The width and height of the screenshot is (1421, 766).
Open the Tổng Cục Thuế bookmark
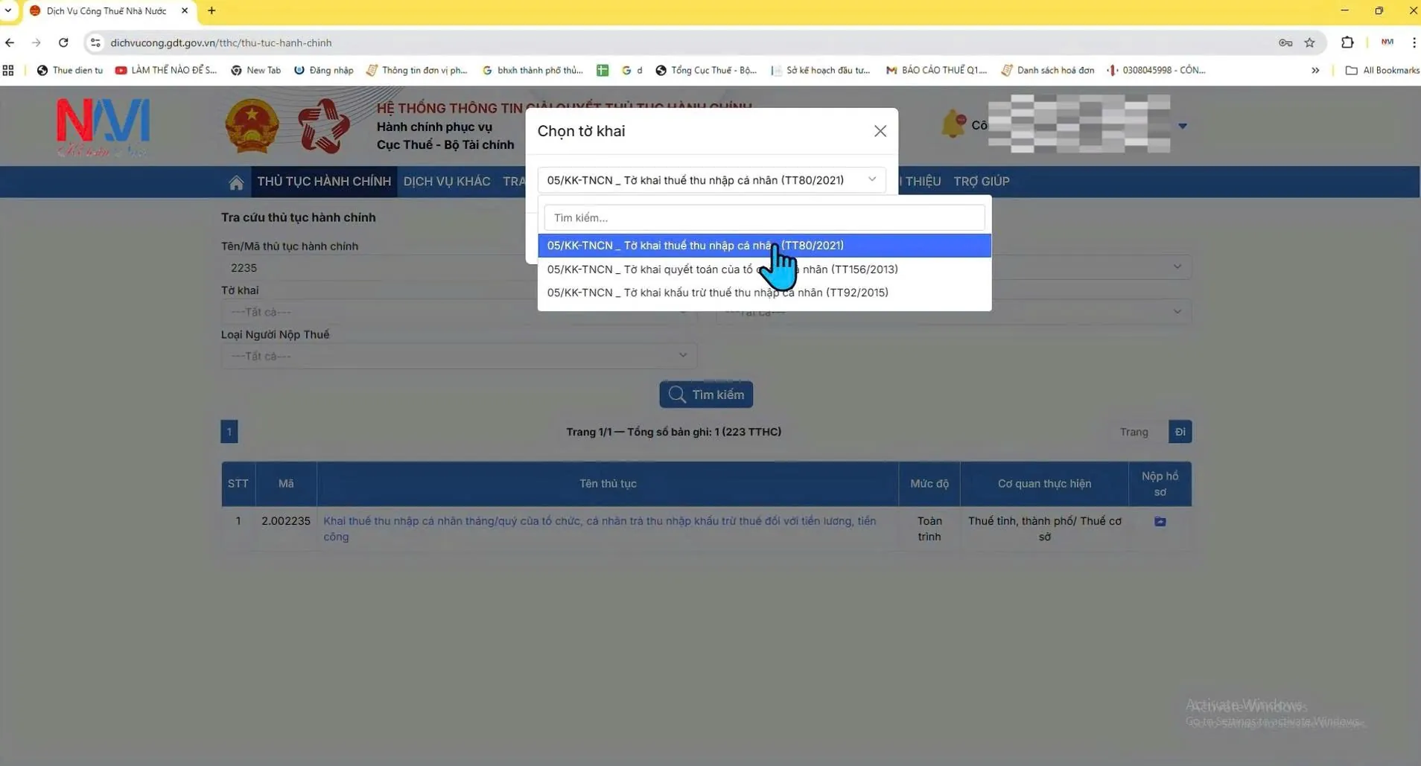click(706, 71)
